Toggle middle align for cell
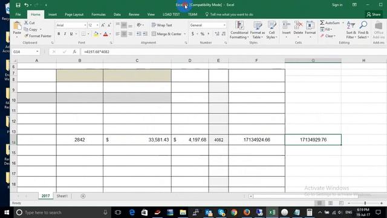 (x=124, y=25)
